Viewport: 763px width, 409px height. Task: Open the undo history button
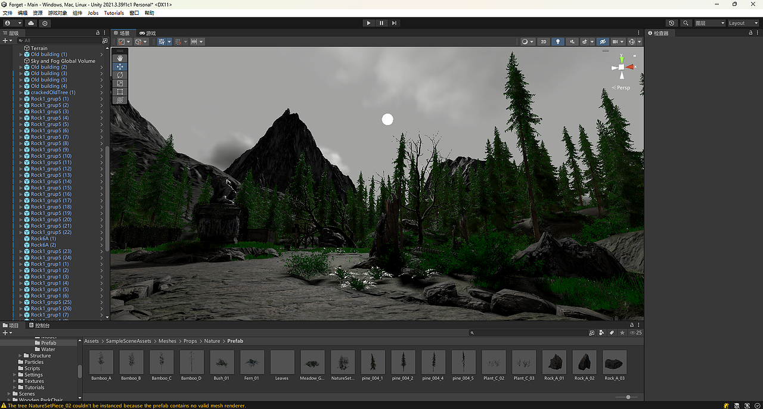click(672, 23)
